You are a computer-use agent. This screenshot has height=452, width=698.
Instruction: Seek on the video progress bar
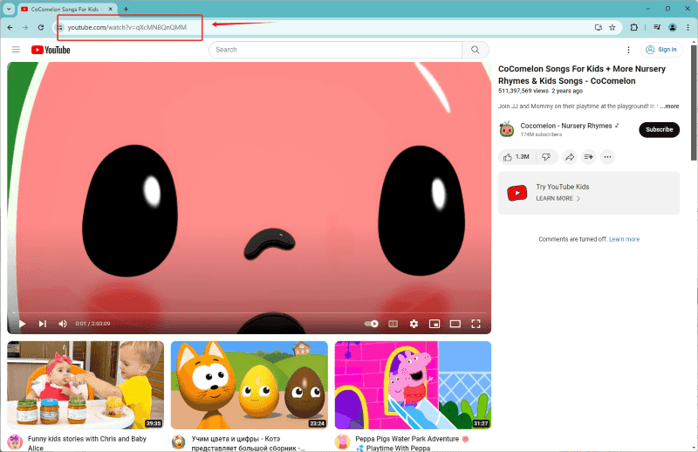tap(250, 313)
